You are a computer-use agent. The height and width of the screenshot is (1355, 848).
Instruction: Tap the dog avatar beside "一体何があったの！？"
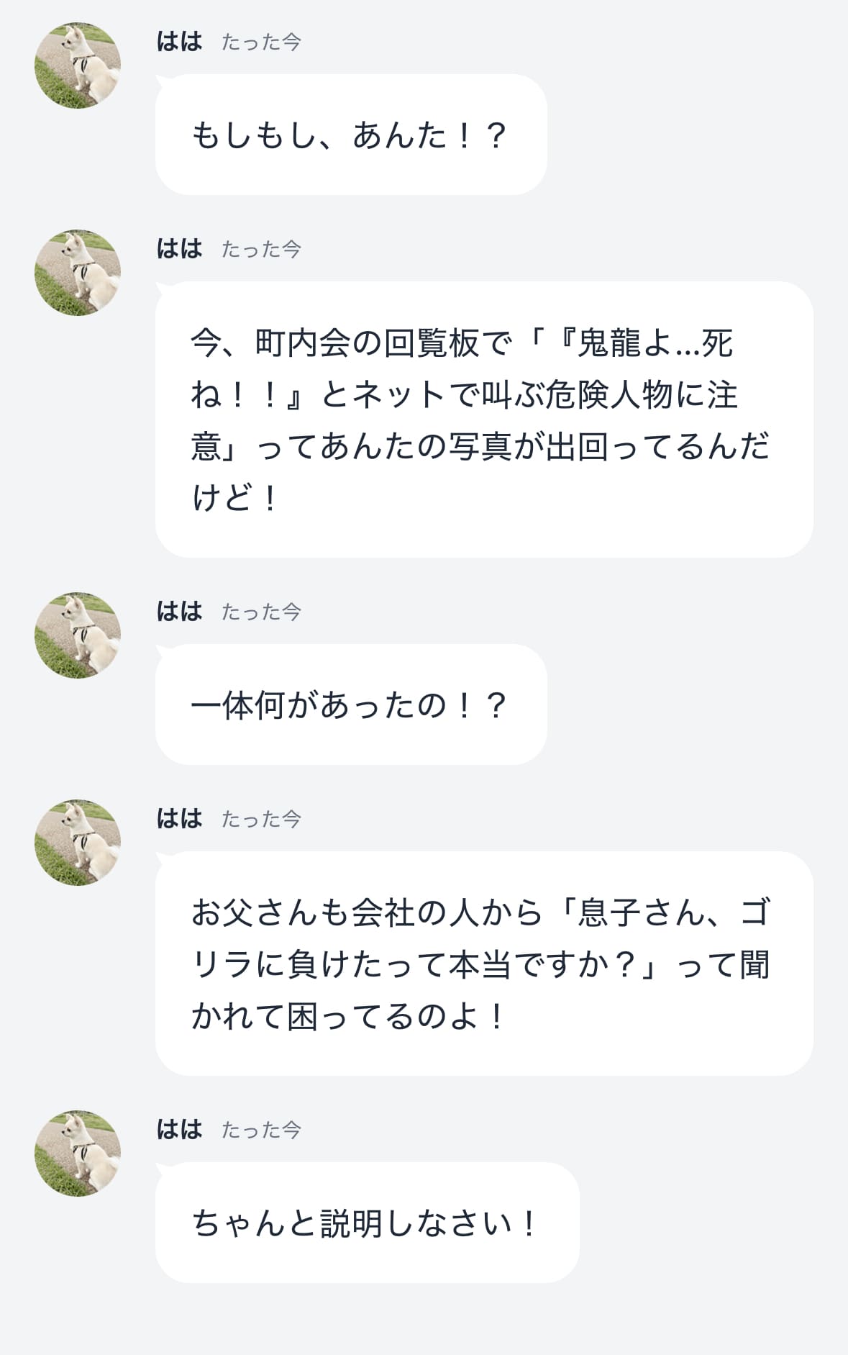pos(78,635)
